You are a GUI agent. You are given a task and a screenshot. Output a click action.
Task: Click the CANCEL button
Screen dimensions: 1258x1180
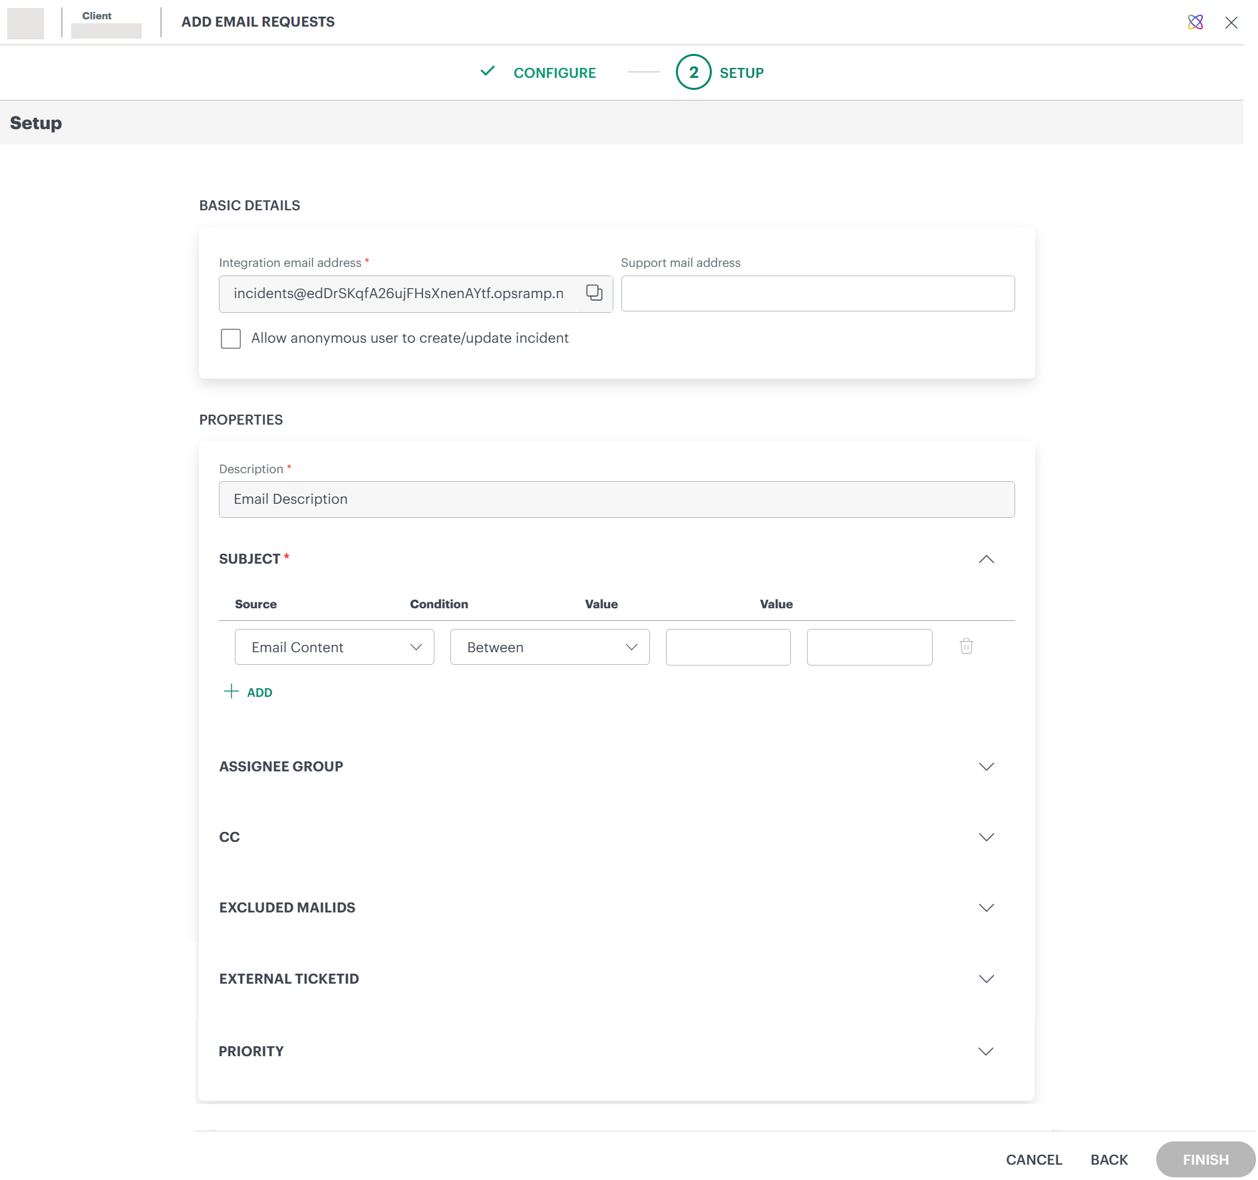pyautogui.click(x=1034, y=1159)
